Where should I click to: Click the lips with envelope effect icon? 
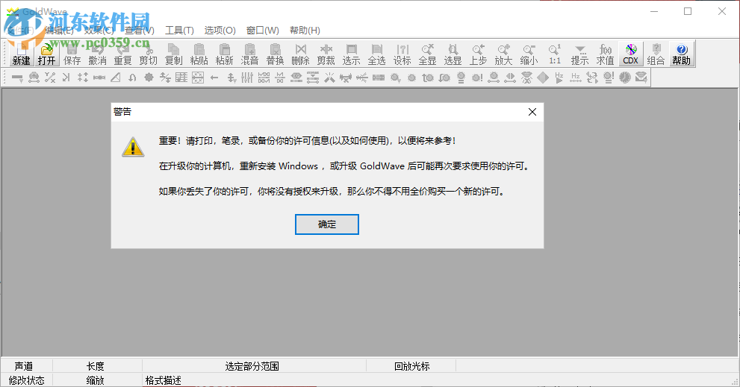[641, 78]
